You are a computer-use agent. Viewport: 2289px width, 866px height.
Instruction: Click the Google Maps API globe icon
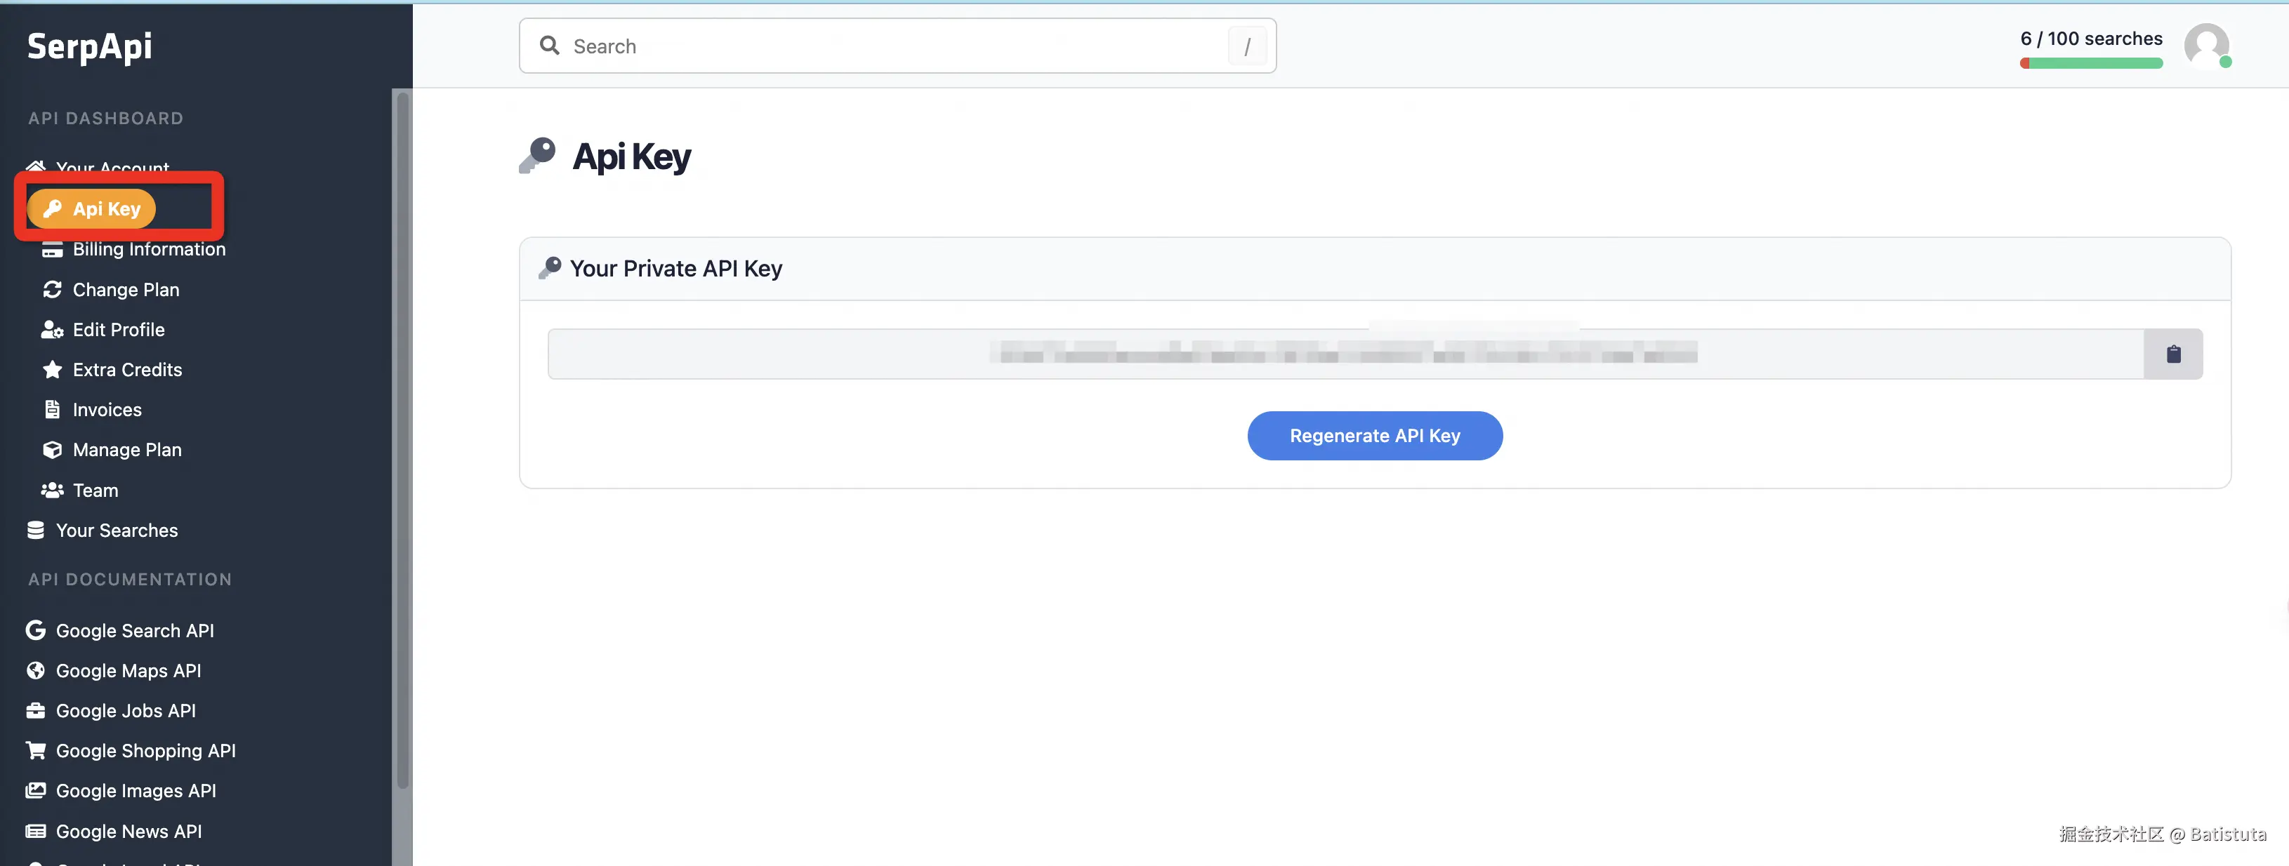click(36, 671)
